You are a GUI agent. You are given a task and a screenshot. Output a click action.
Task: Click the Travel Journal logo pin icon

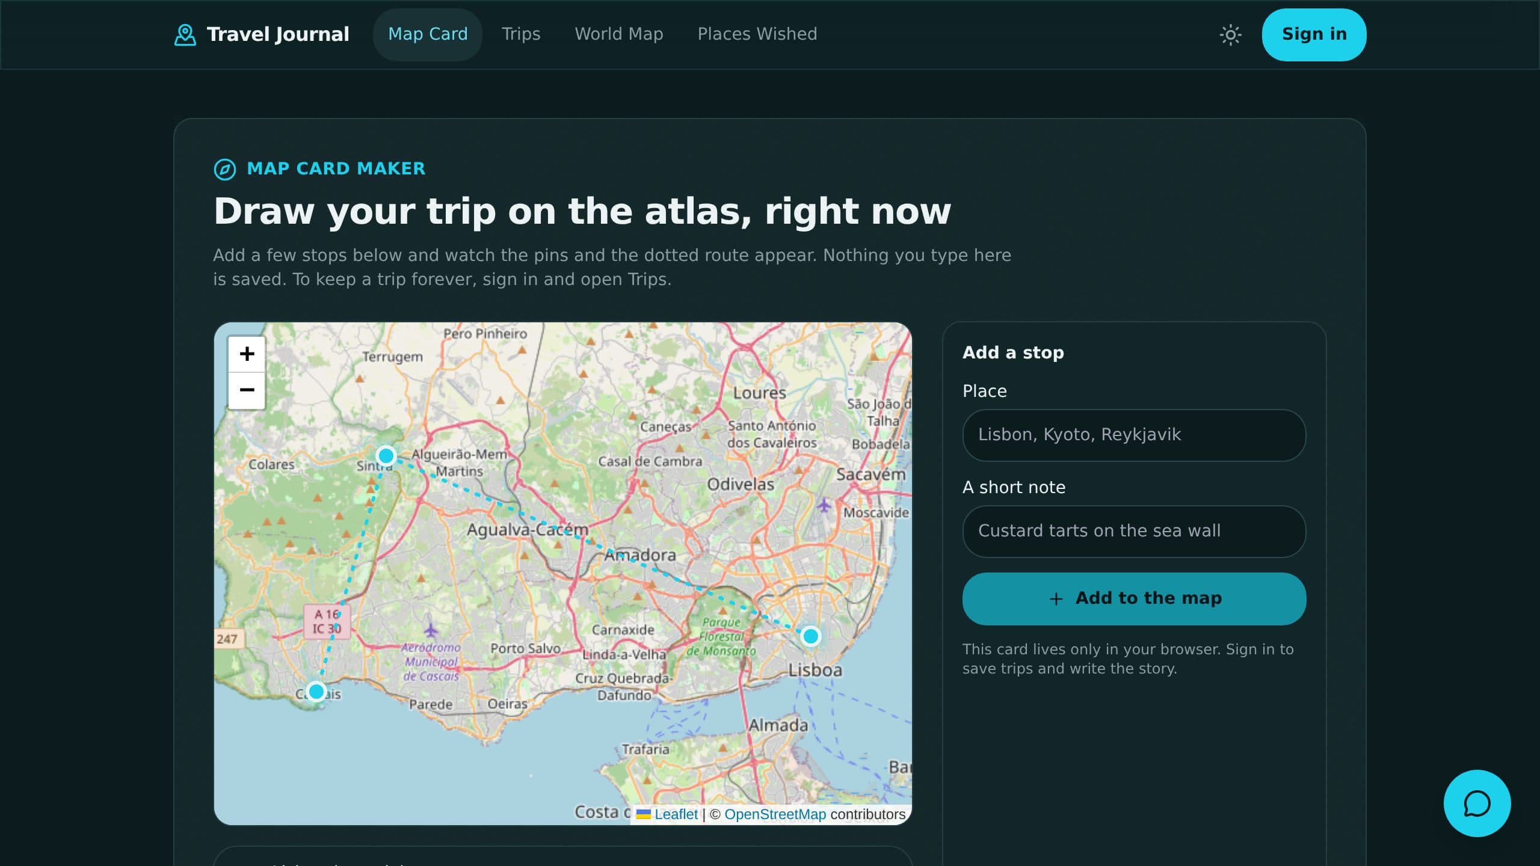[185, 34]
